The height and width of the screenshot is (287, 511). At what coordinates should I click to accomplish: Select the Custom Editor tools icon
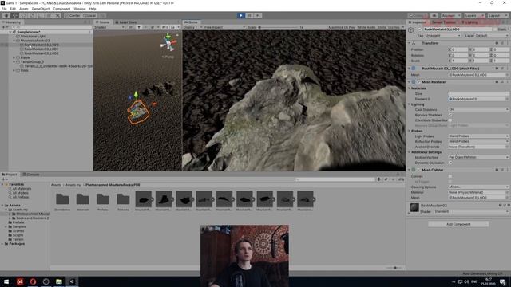click(x=57, y=15)
